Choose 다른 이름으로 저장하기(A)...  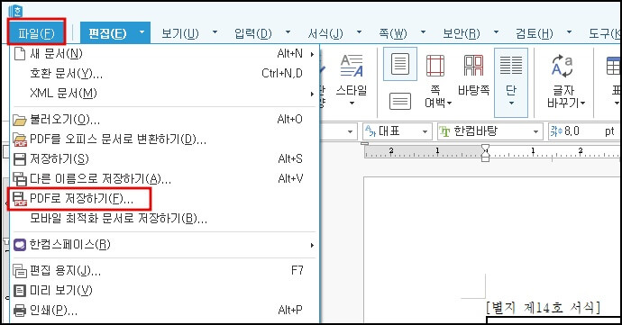[164, 179]
